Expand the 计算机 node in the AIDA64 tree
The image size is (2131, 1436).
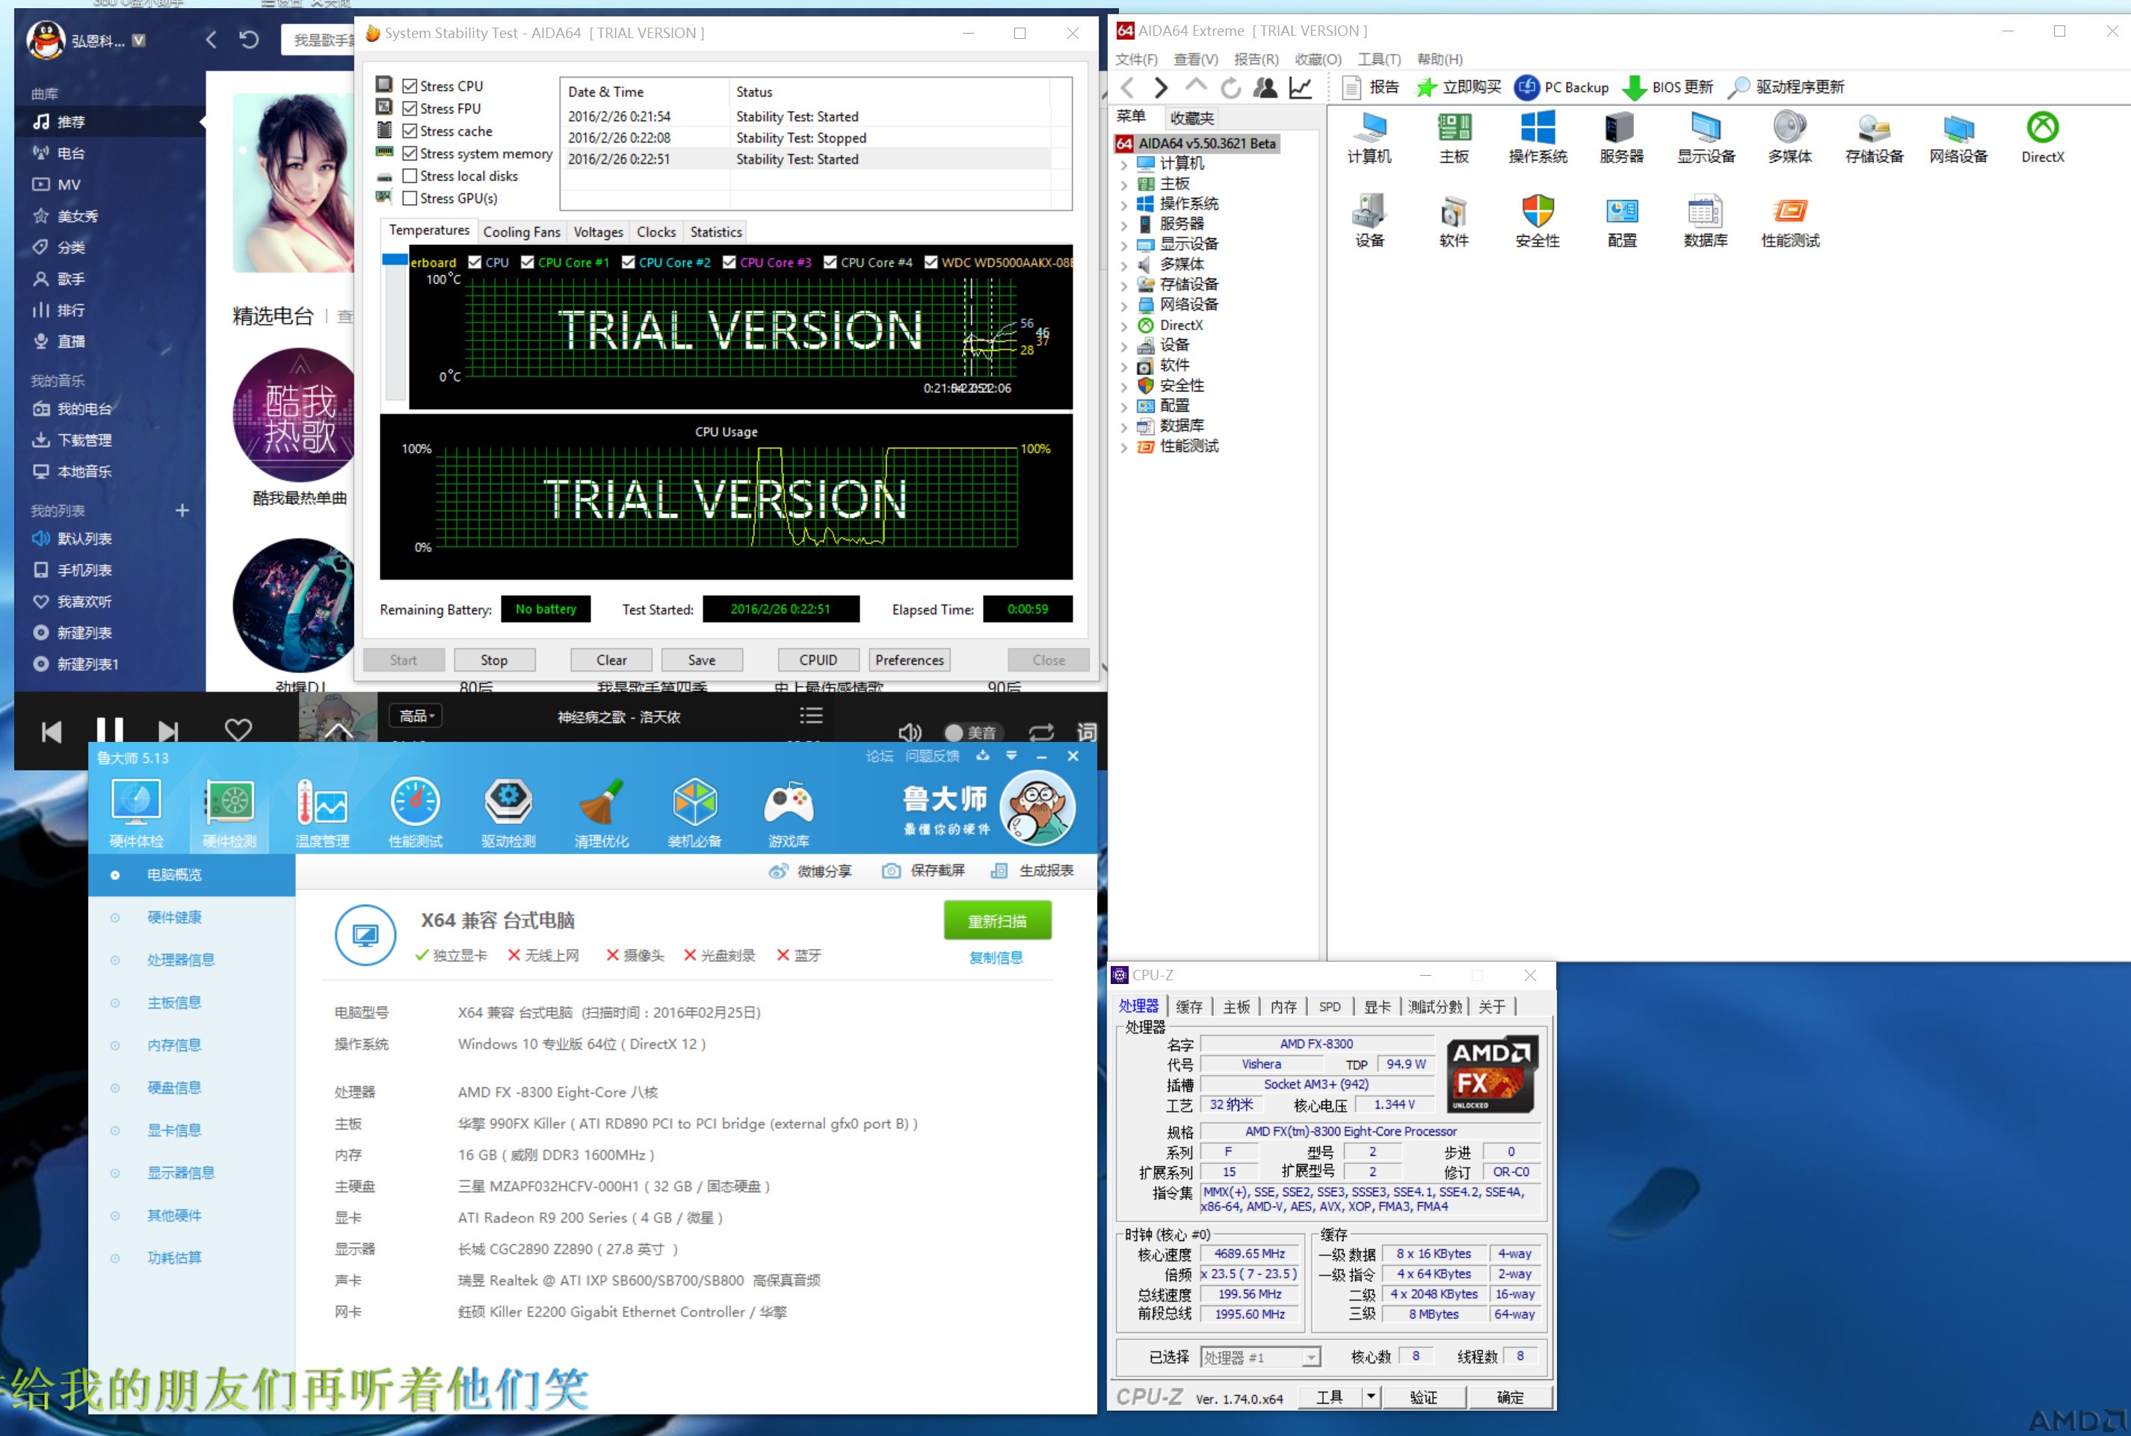click(1124, 164)
